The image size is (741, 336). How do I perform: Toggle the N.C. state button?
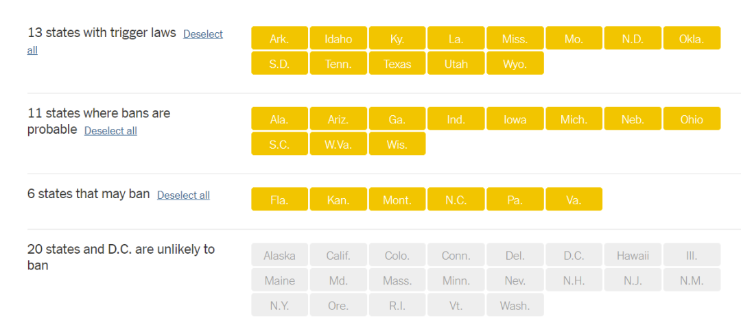coord(456,199)
